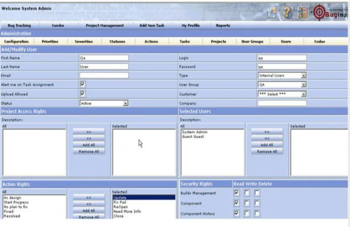Screen dimensions: 352x227
Task: Switch to the Projects admin tab
Action: (x=218, y=41)
